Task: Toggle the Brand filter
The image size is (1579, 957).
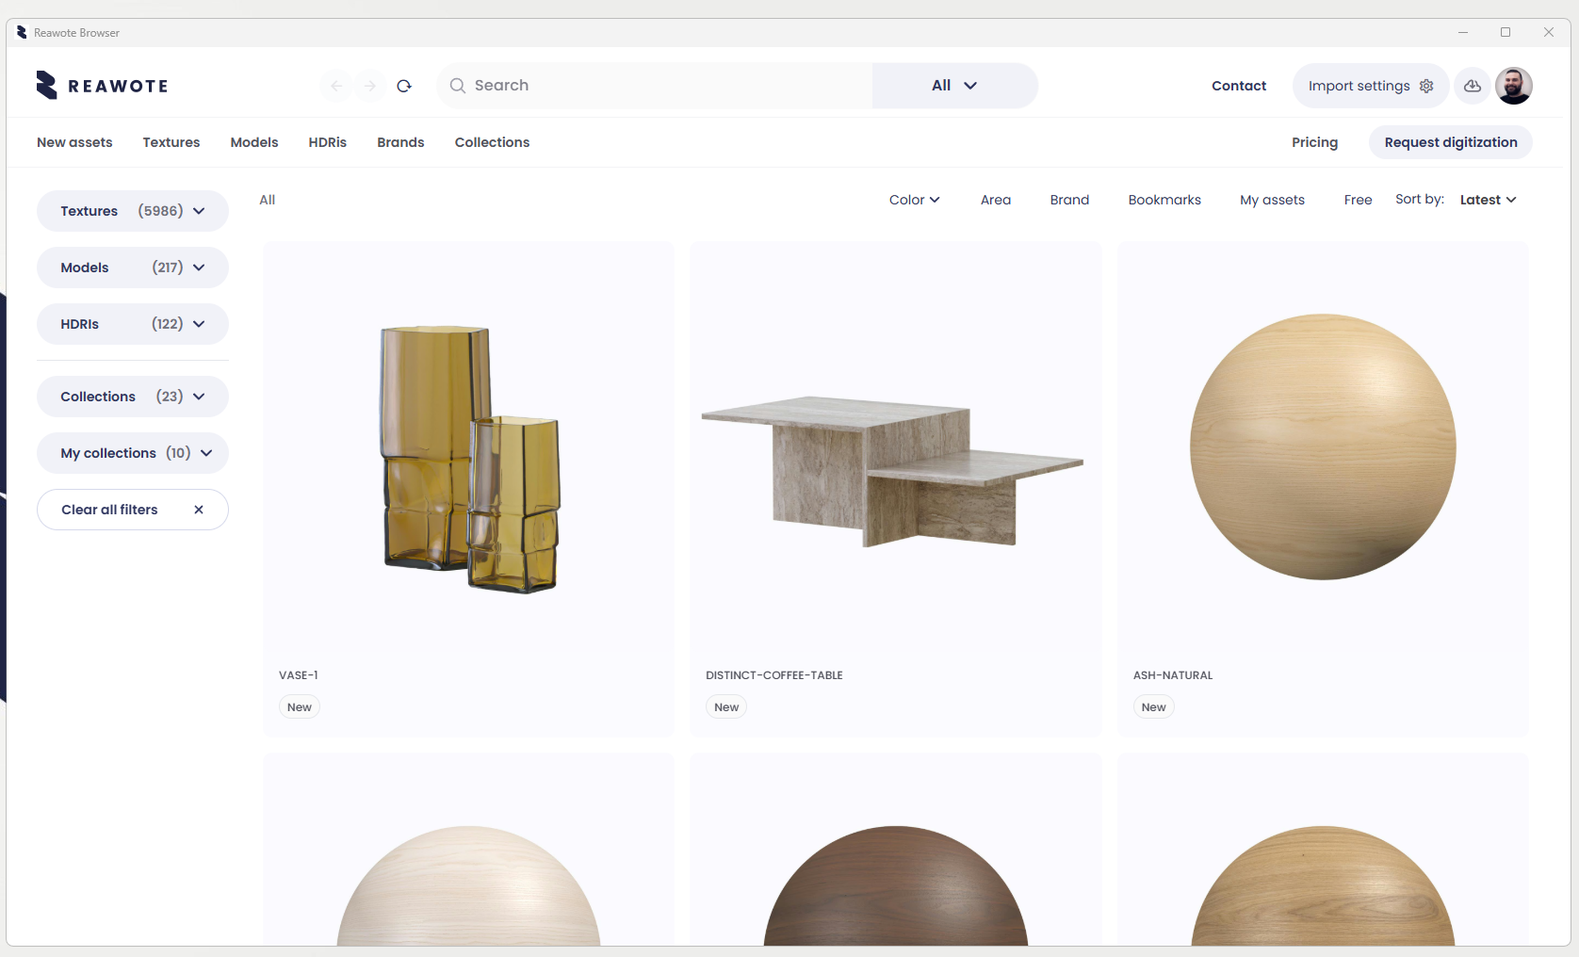Action: click(x=1069, y=200)
